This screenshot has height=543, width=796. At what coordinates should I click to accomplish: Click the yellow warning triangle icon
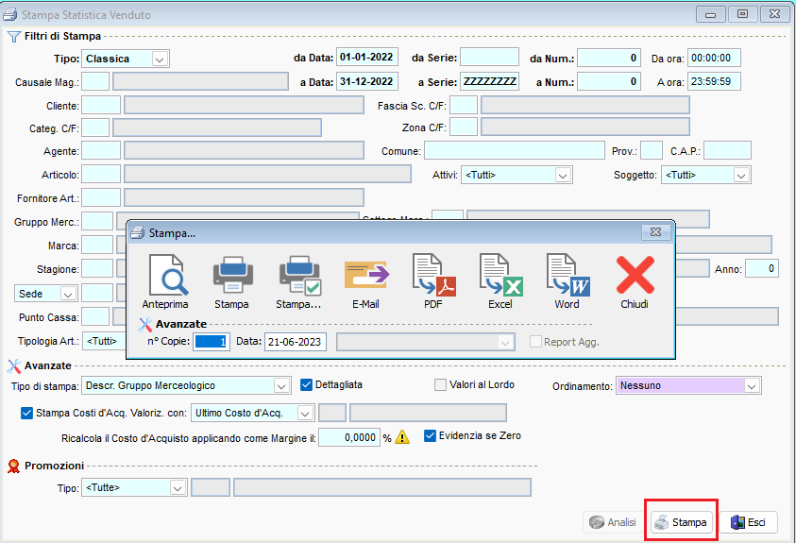[402, 437]
